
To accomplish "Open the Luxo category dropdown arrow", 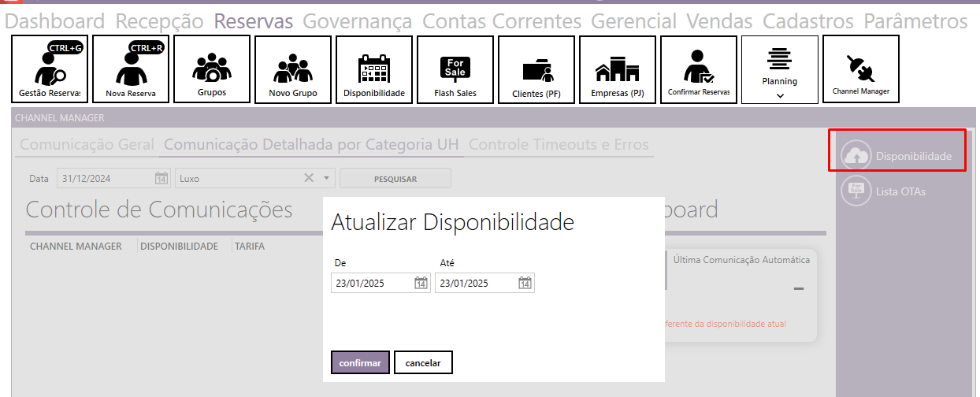I will point(326,178).
